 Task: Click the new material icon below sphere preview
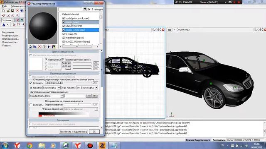tap(30, 47)
